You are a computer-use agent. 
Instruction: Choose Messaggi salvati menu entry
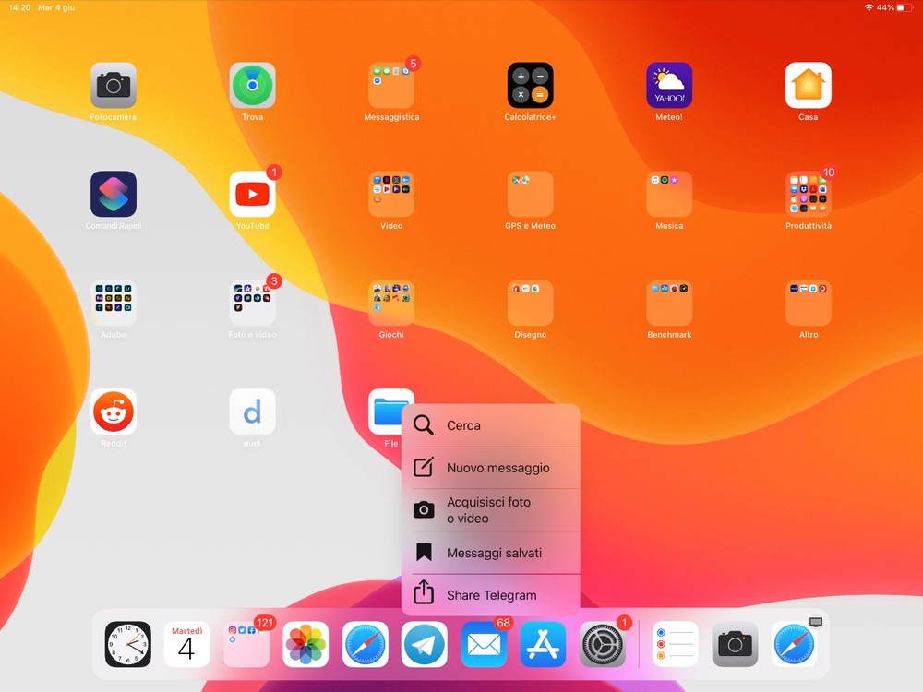(490, 553)
